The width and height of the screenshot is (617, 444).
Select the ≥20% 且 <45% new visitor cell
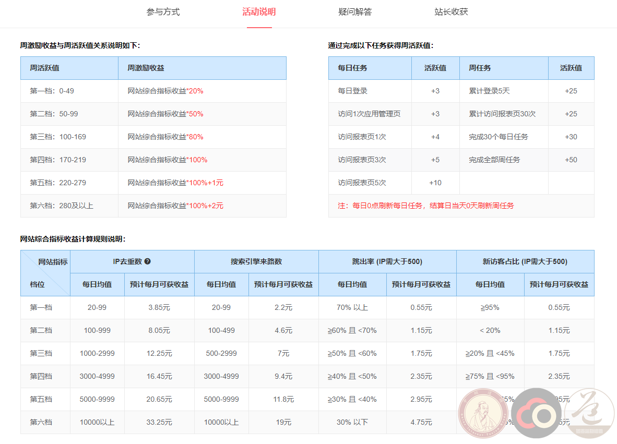point(490,354)
